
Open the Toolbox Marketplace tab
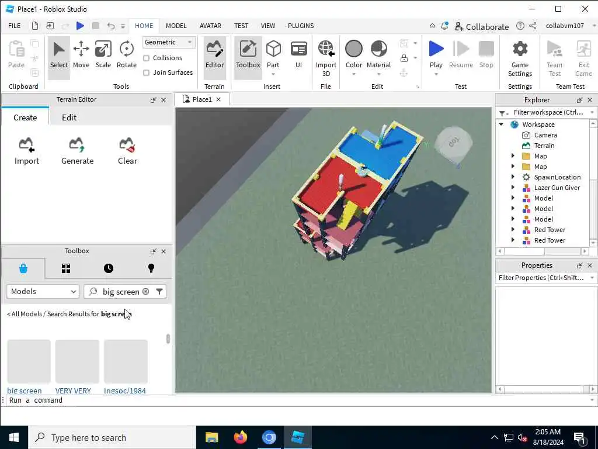(x=23, y=268)
